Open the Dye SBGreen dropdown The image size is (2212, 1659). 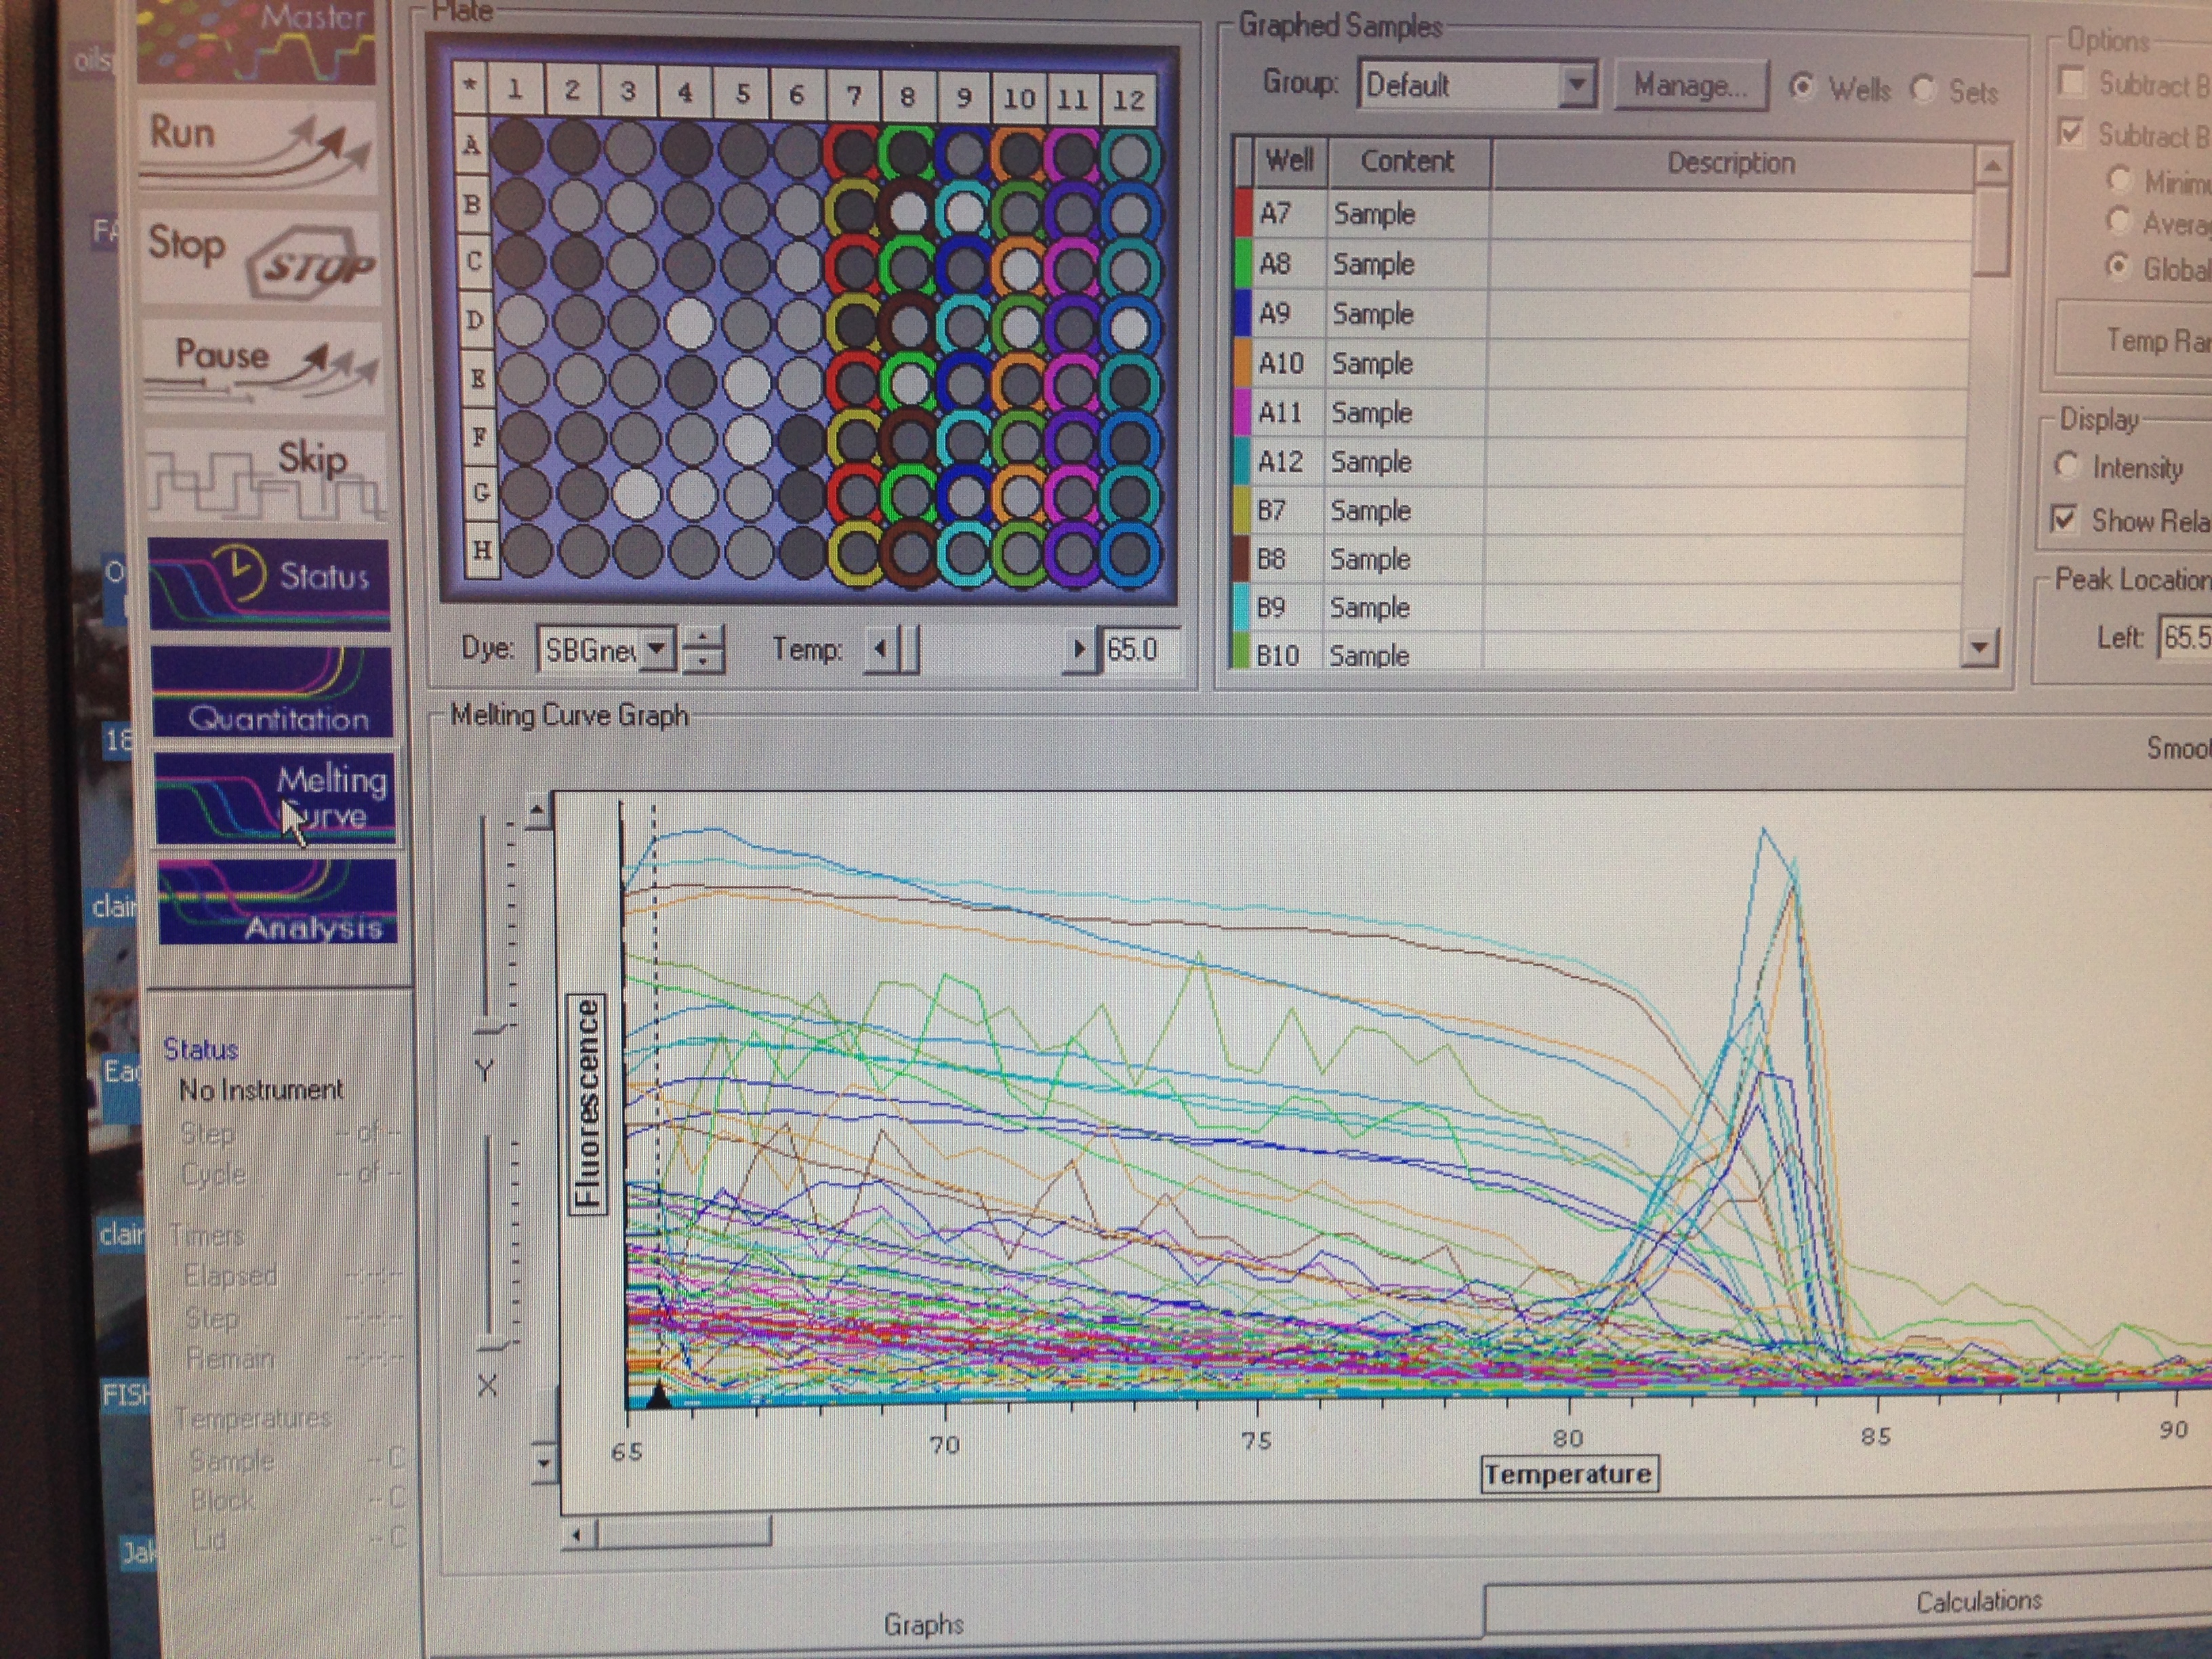tap(656, 650)
